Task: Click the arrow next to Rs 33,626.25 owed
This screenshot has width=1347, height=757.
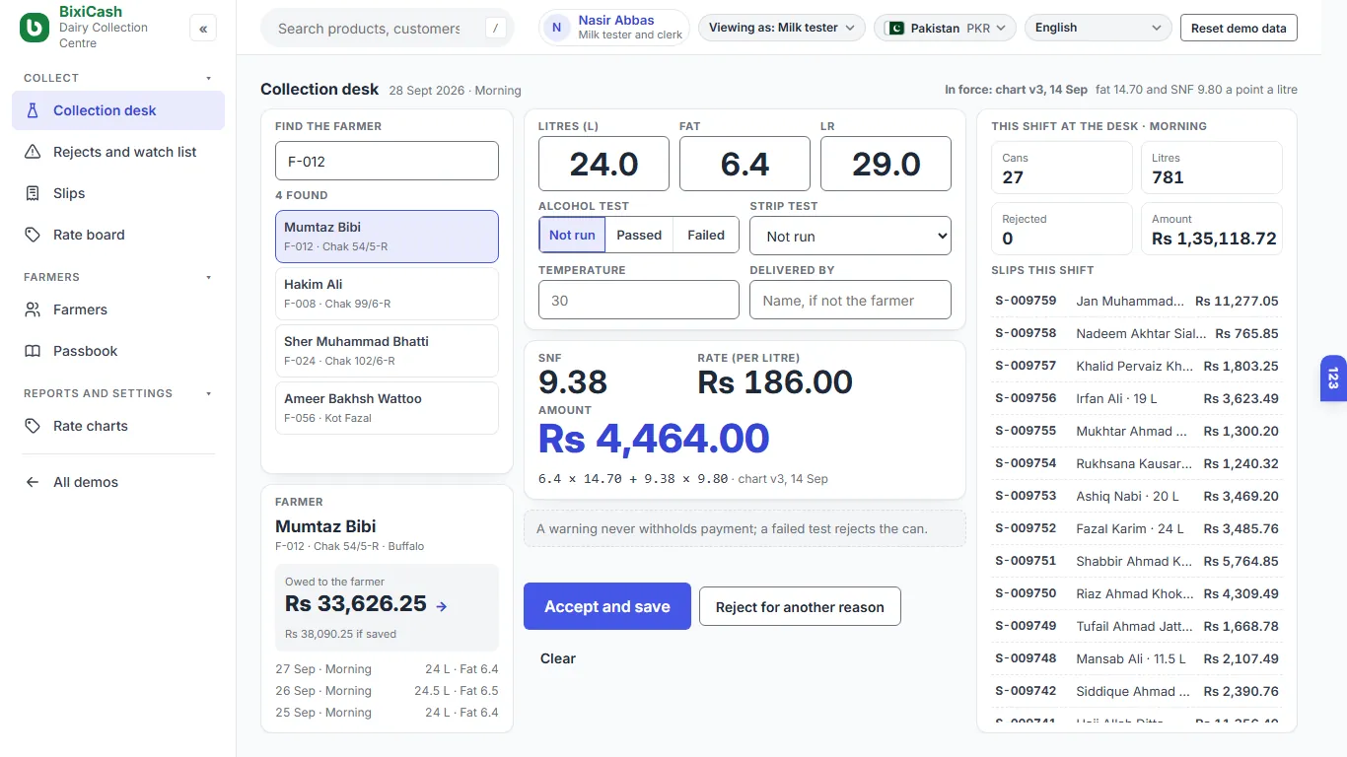Action: [442, 606]
